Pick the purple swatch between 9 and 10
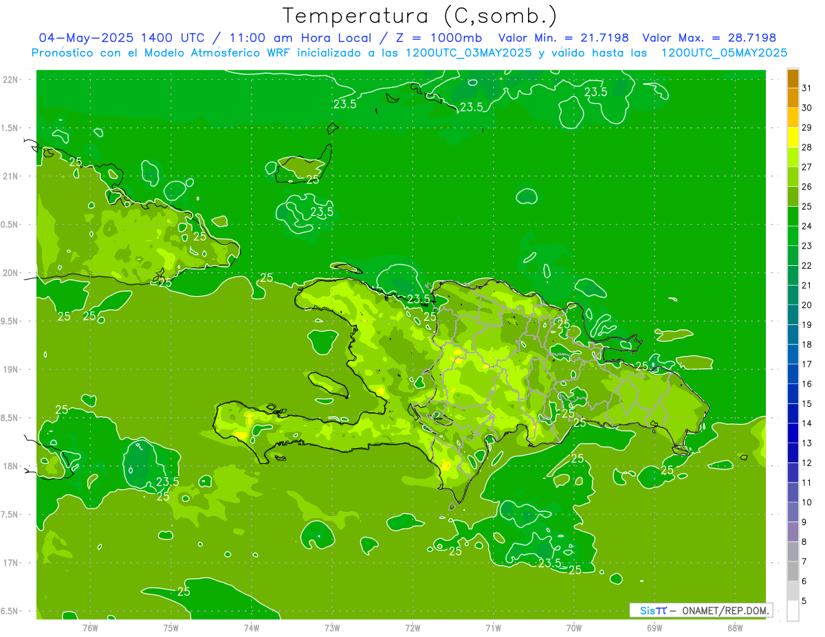This screenshot has width=825, height=637. pos(793,513)
